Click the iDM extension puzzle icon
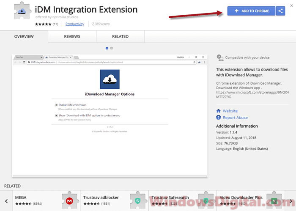Viewport: 296px width, 211px height. click(22, 11)
